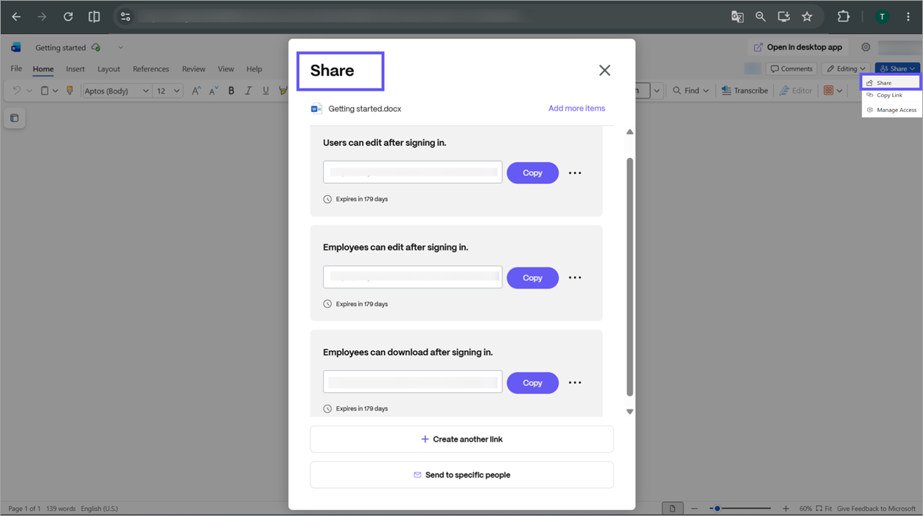Choose Manage Access from the Share menu
Viewport: 923px width, 516px height.
[891, 110]
